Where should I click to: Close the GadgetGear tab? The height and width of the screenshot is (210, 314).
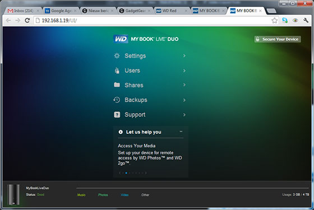click(x=149, y=11)
